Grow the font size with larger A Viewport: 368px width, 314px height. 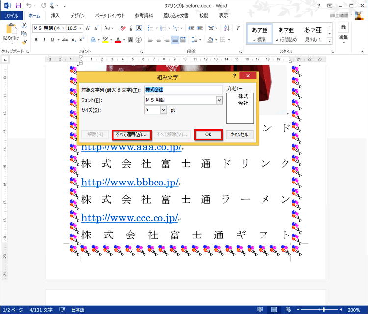coord(88,28)
